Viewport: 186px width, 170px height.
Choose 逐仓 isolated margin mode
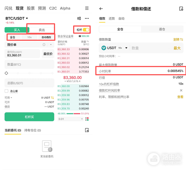click(162, 29)
